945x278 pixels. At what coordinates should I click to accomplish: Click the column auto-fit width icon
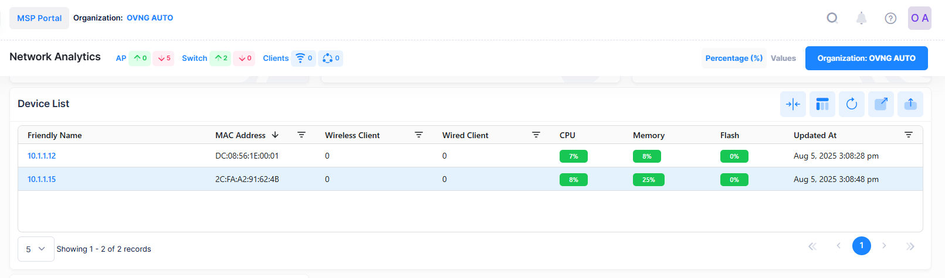(x=792, y=104)
